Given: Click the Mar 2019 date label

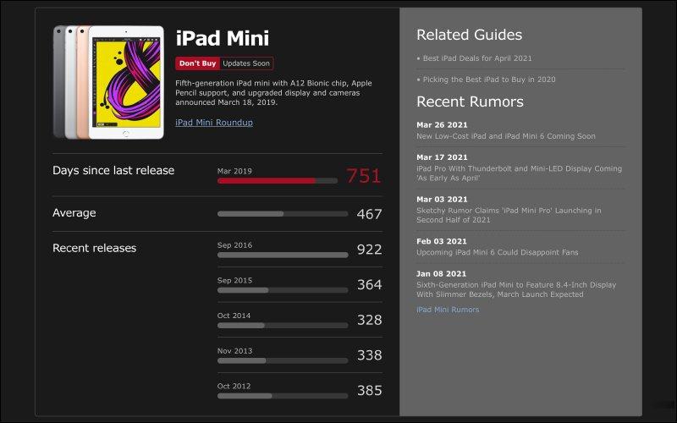Looking at the screenshot, I should point(234,172).
